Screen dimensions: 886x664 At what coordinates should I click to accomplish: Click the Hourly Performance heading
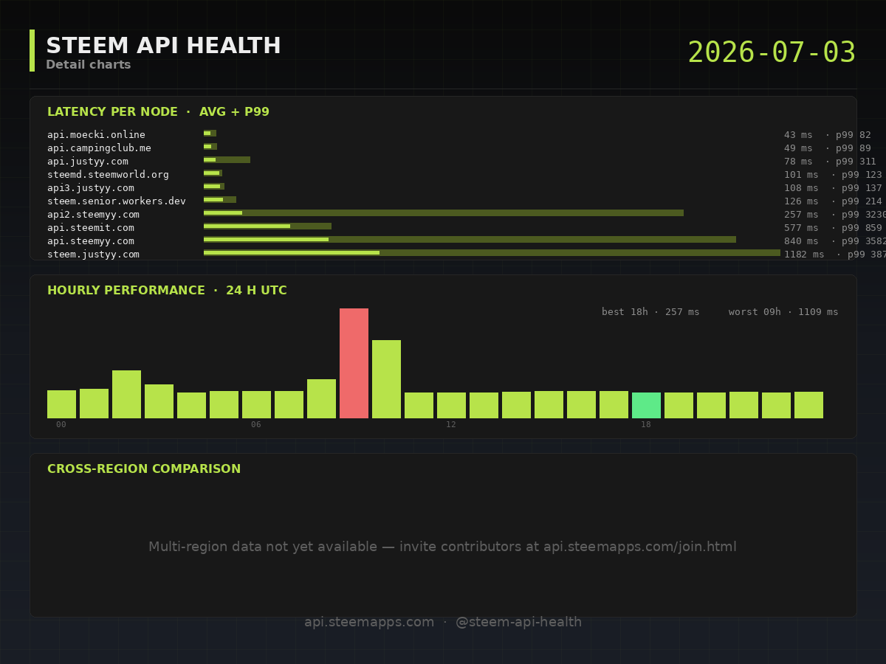167,291
